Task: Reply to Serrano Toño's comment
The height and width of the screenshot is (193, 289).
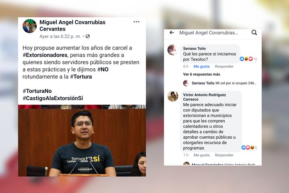Action: pyautogui.click(x=224, y=66)
